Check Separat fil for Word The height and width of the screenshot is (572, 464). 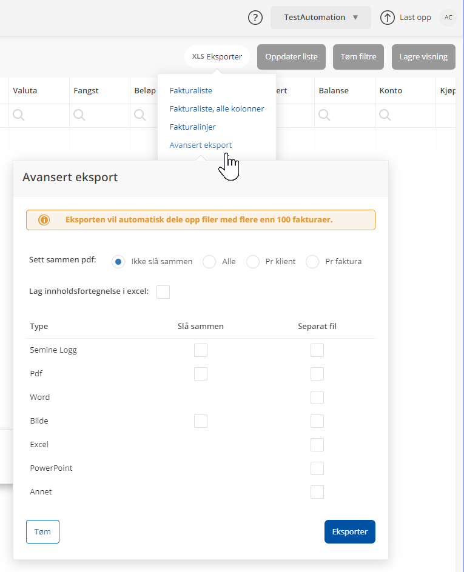pyautogui.click(x=317, y=397)
